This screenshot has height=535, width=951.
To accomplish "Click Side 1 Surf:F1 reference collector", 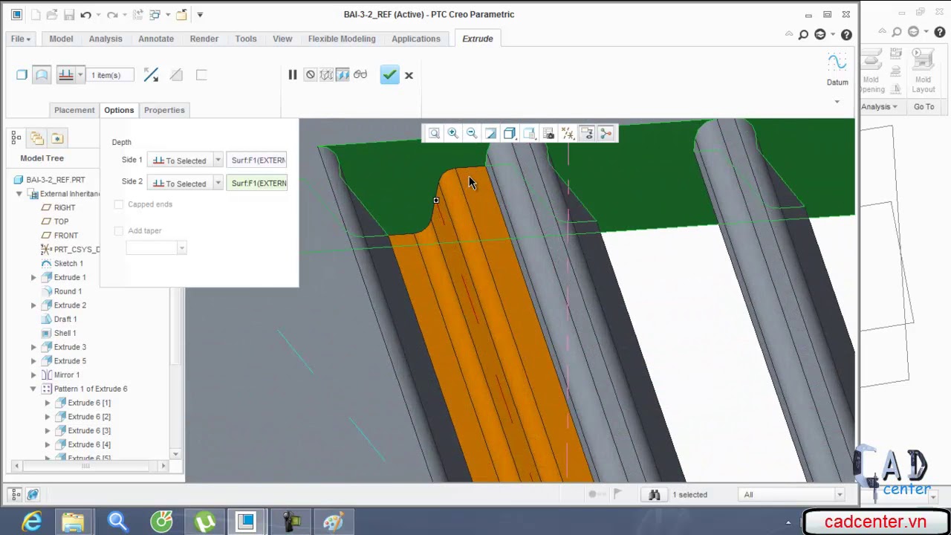I will 257,160.
